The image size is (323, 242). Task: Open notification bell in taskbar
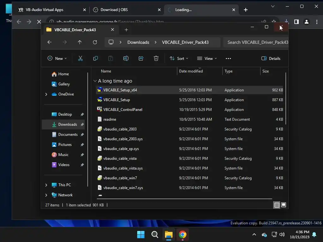coord(314,234)
